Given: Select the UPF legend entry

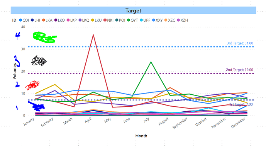Looking at the screenshot, I should (x=145, y=20).
